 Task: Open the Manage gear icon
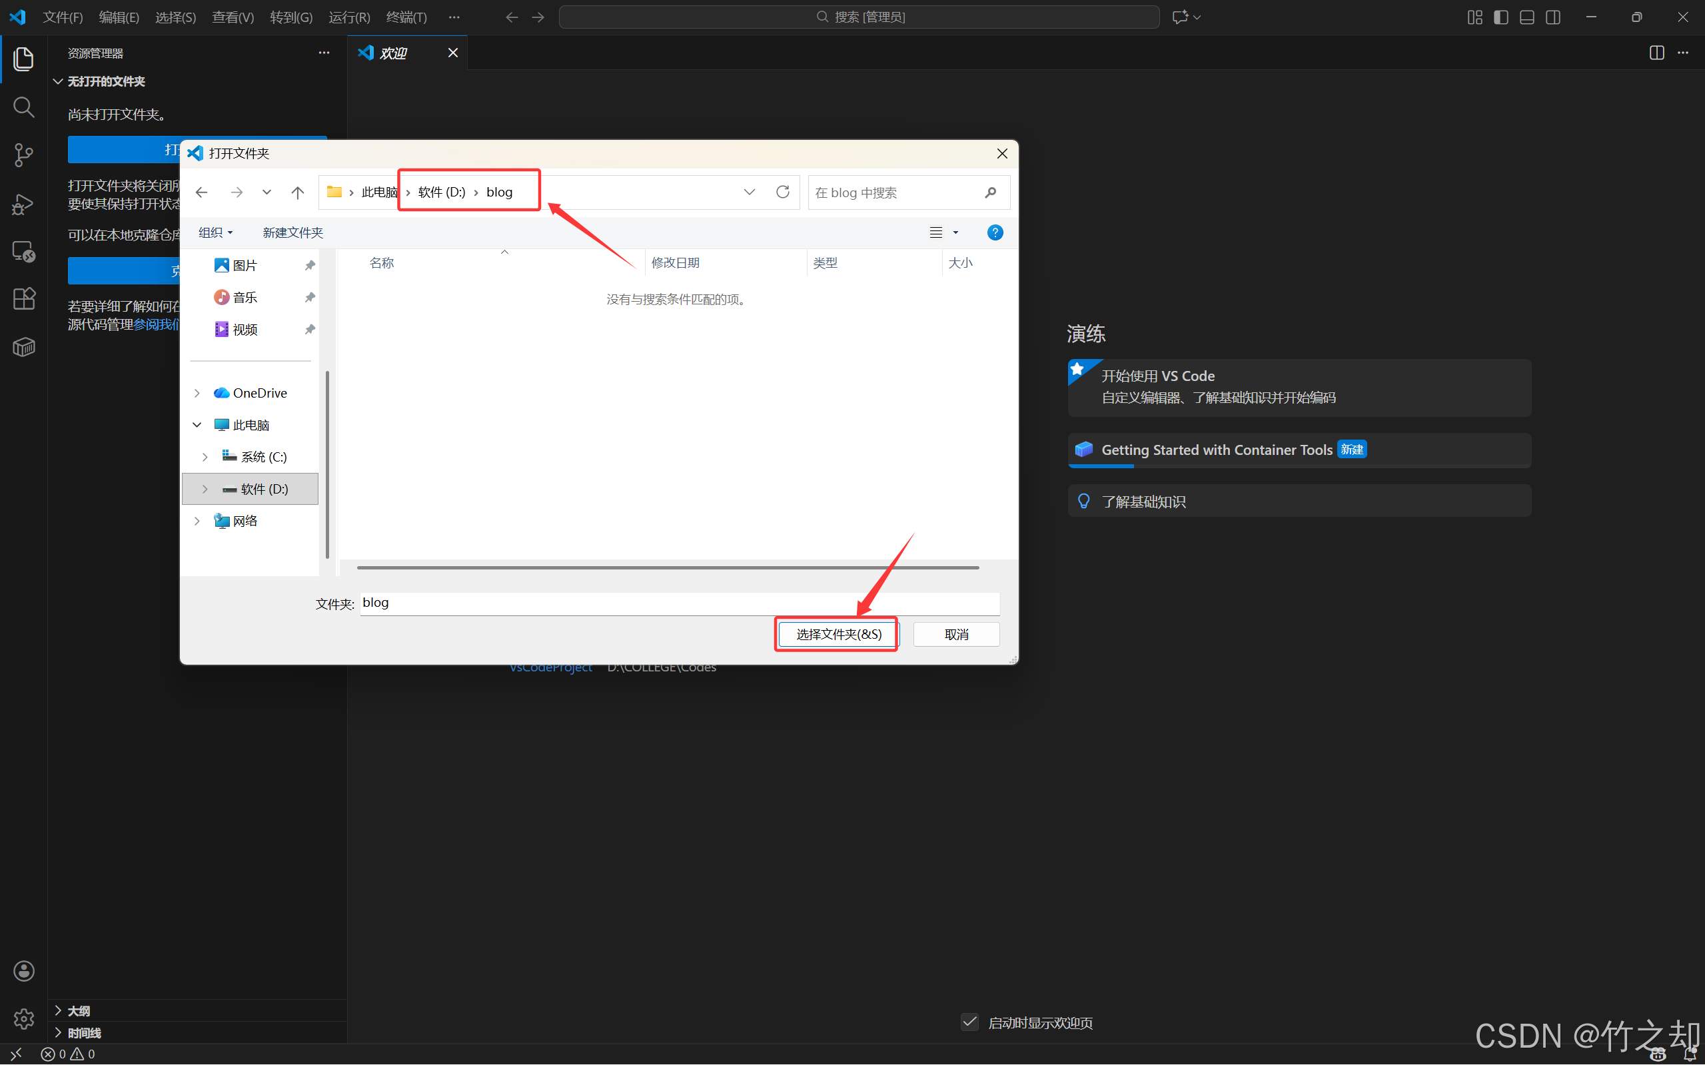click(x=23, y=1018)
